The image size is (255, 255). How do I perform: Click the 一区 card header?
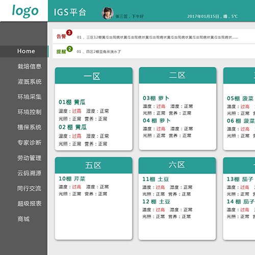[94, 75]
